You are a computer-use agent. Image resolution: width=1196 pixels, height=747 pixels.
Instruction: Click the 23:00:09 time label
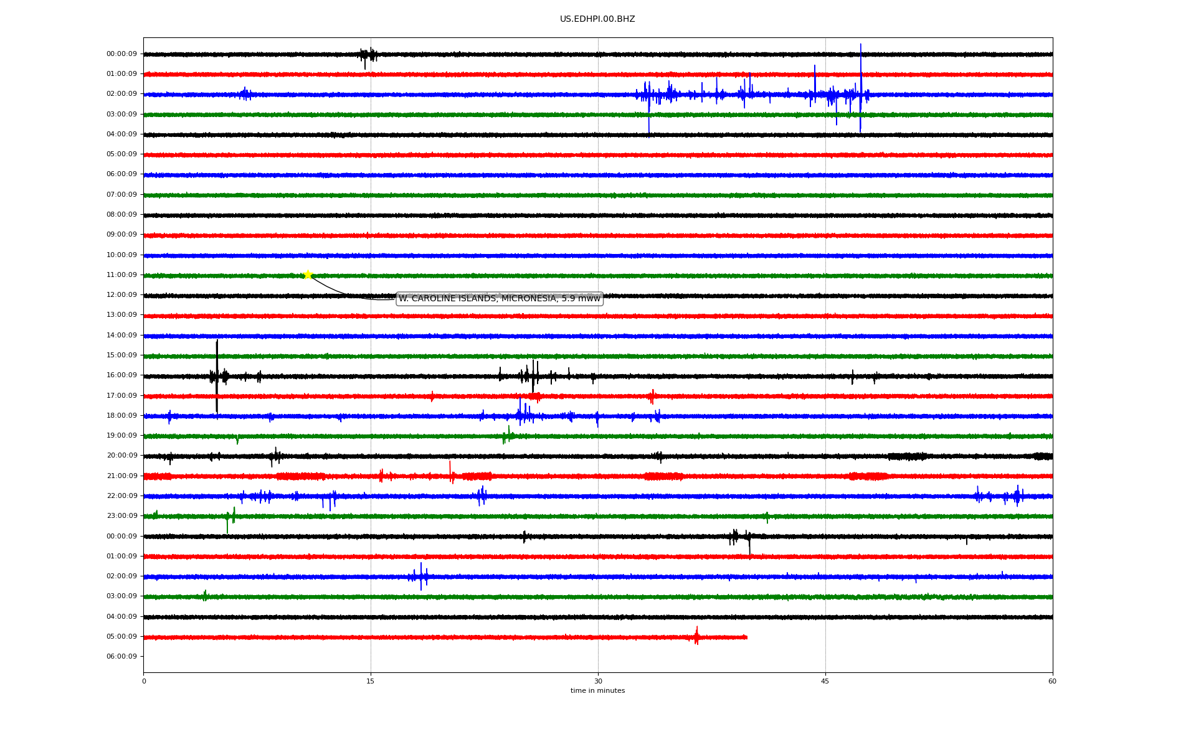(x=121, y=516)
